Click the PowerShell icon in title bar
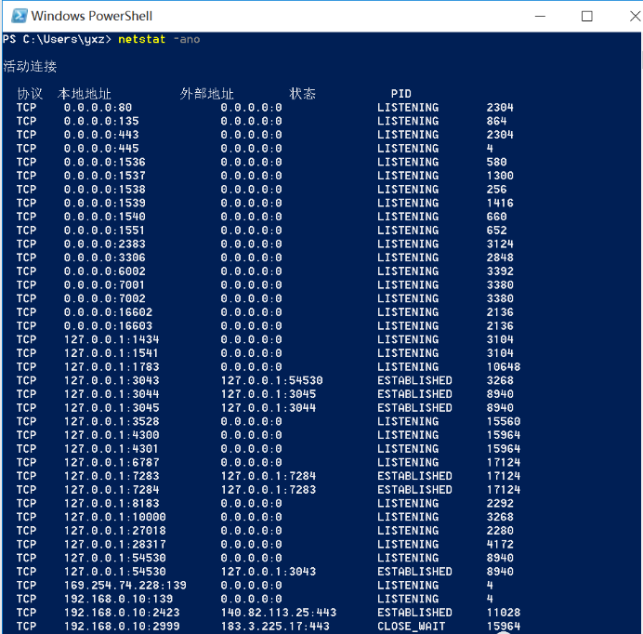This screenshot has height=634, width=643. tap(19, 16)
